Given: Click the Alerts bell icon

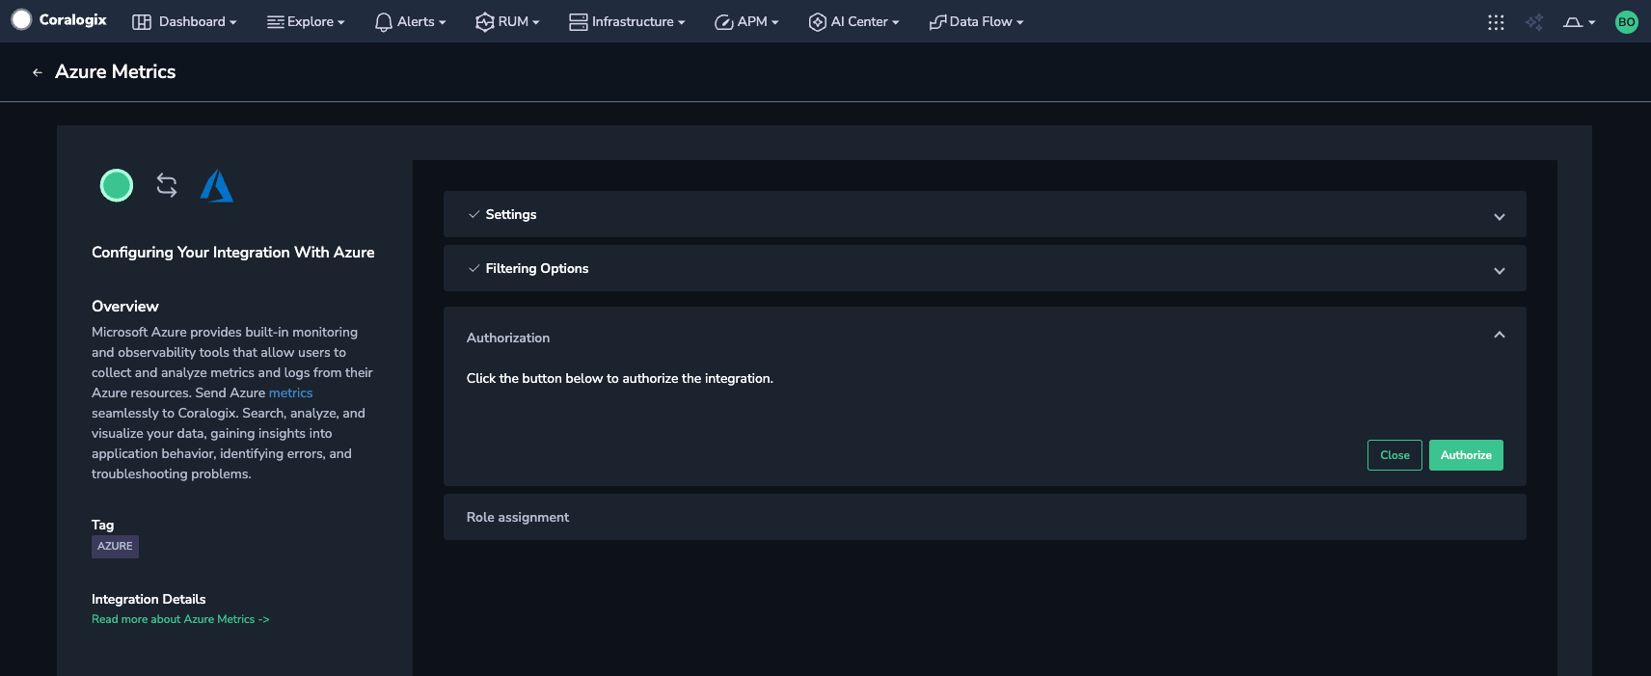Looking at the screenshot, I should click(x=384, y=22).
